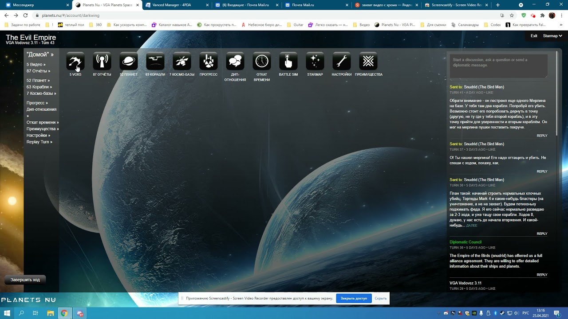The height and width of the screenshot is (319, 568).
Task: Reply to the Turn 41 message
Action: pos(542,136)
